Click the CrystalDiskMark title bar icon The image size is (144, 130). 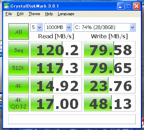7,6
